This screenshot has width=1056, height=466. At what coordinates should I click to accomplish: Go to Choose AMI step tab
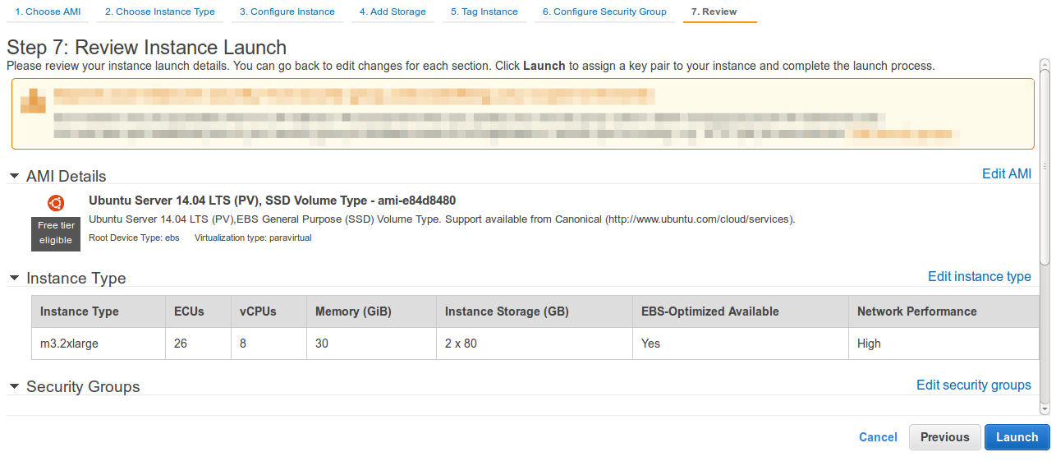48,12
